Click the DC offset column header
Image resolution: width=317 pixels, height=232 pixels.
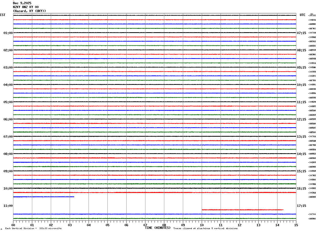tap(312, 14)
